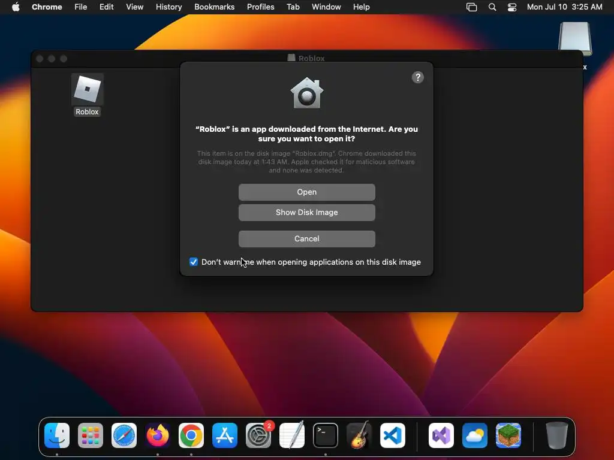614x460 pixels.
Task: Click the Roblox label under the app icon
Action: 87,112
